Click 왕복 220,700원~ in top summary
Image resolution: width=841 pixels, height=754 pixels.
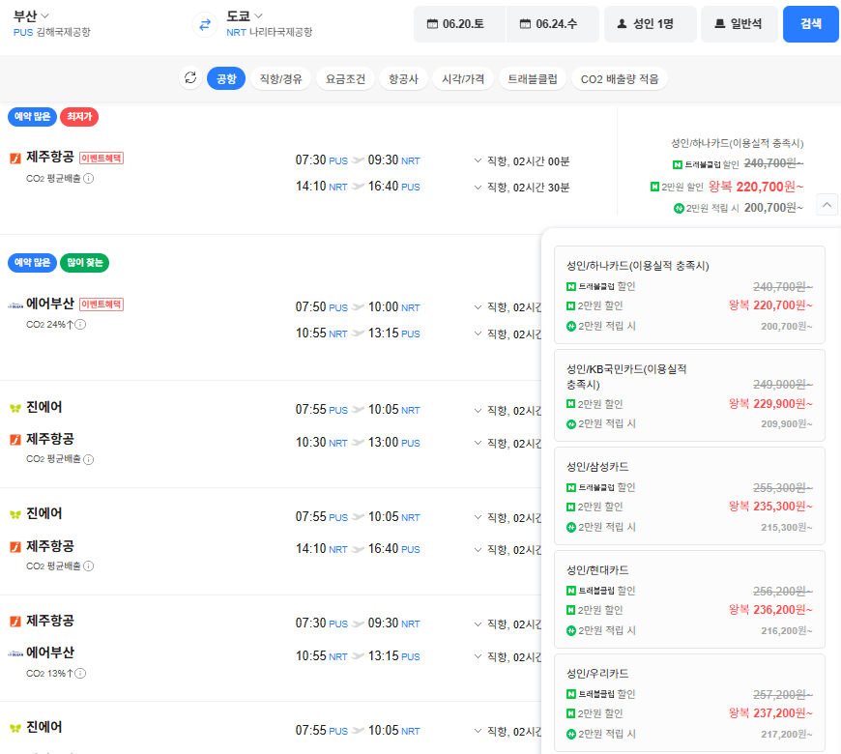point(756,187)
